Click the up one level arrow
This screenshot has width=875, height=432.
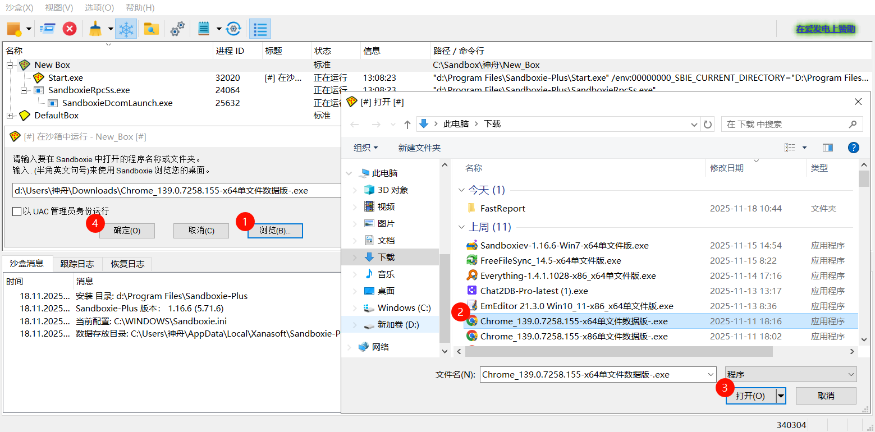(x=407, y=124)
